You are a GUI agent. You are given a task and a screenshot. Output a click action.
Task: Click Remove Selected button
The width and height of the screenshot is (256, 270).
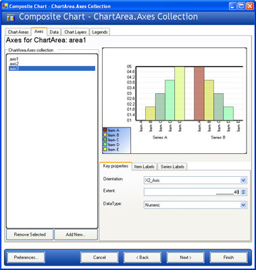(30, 234)
